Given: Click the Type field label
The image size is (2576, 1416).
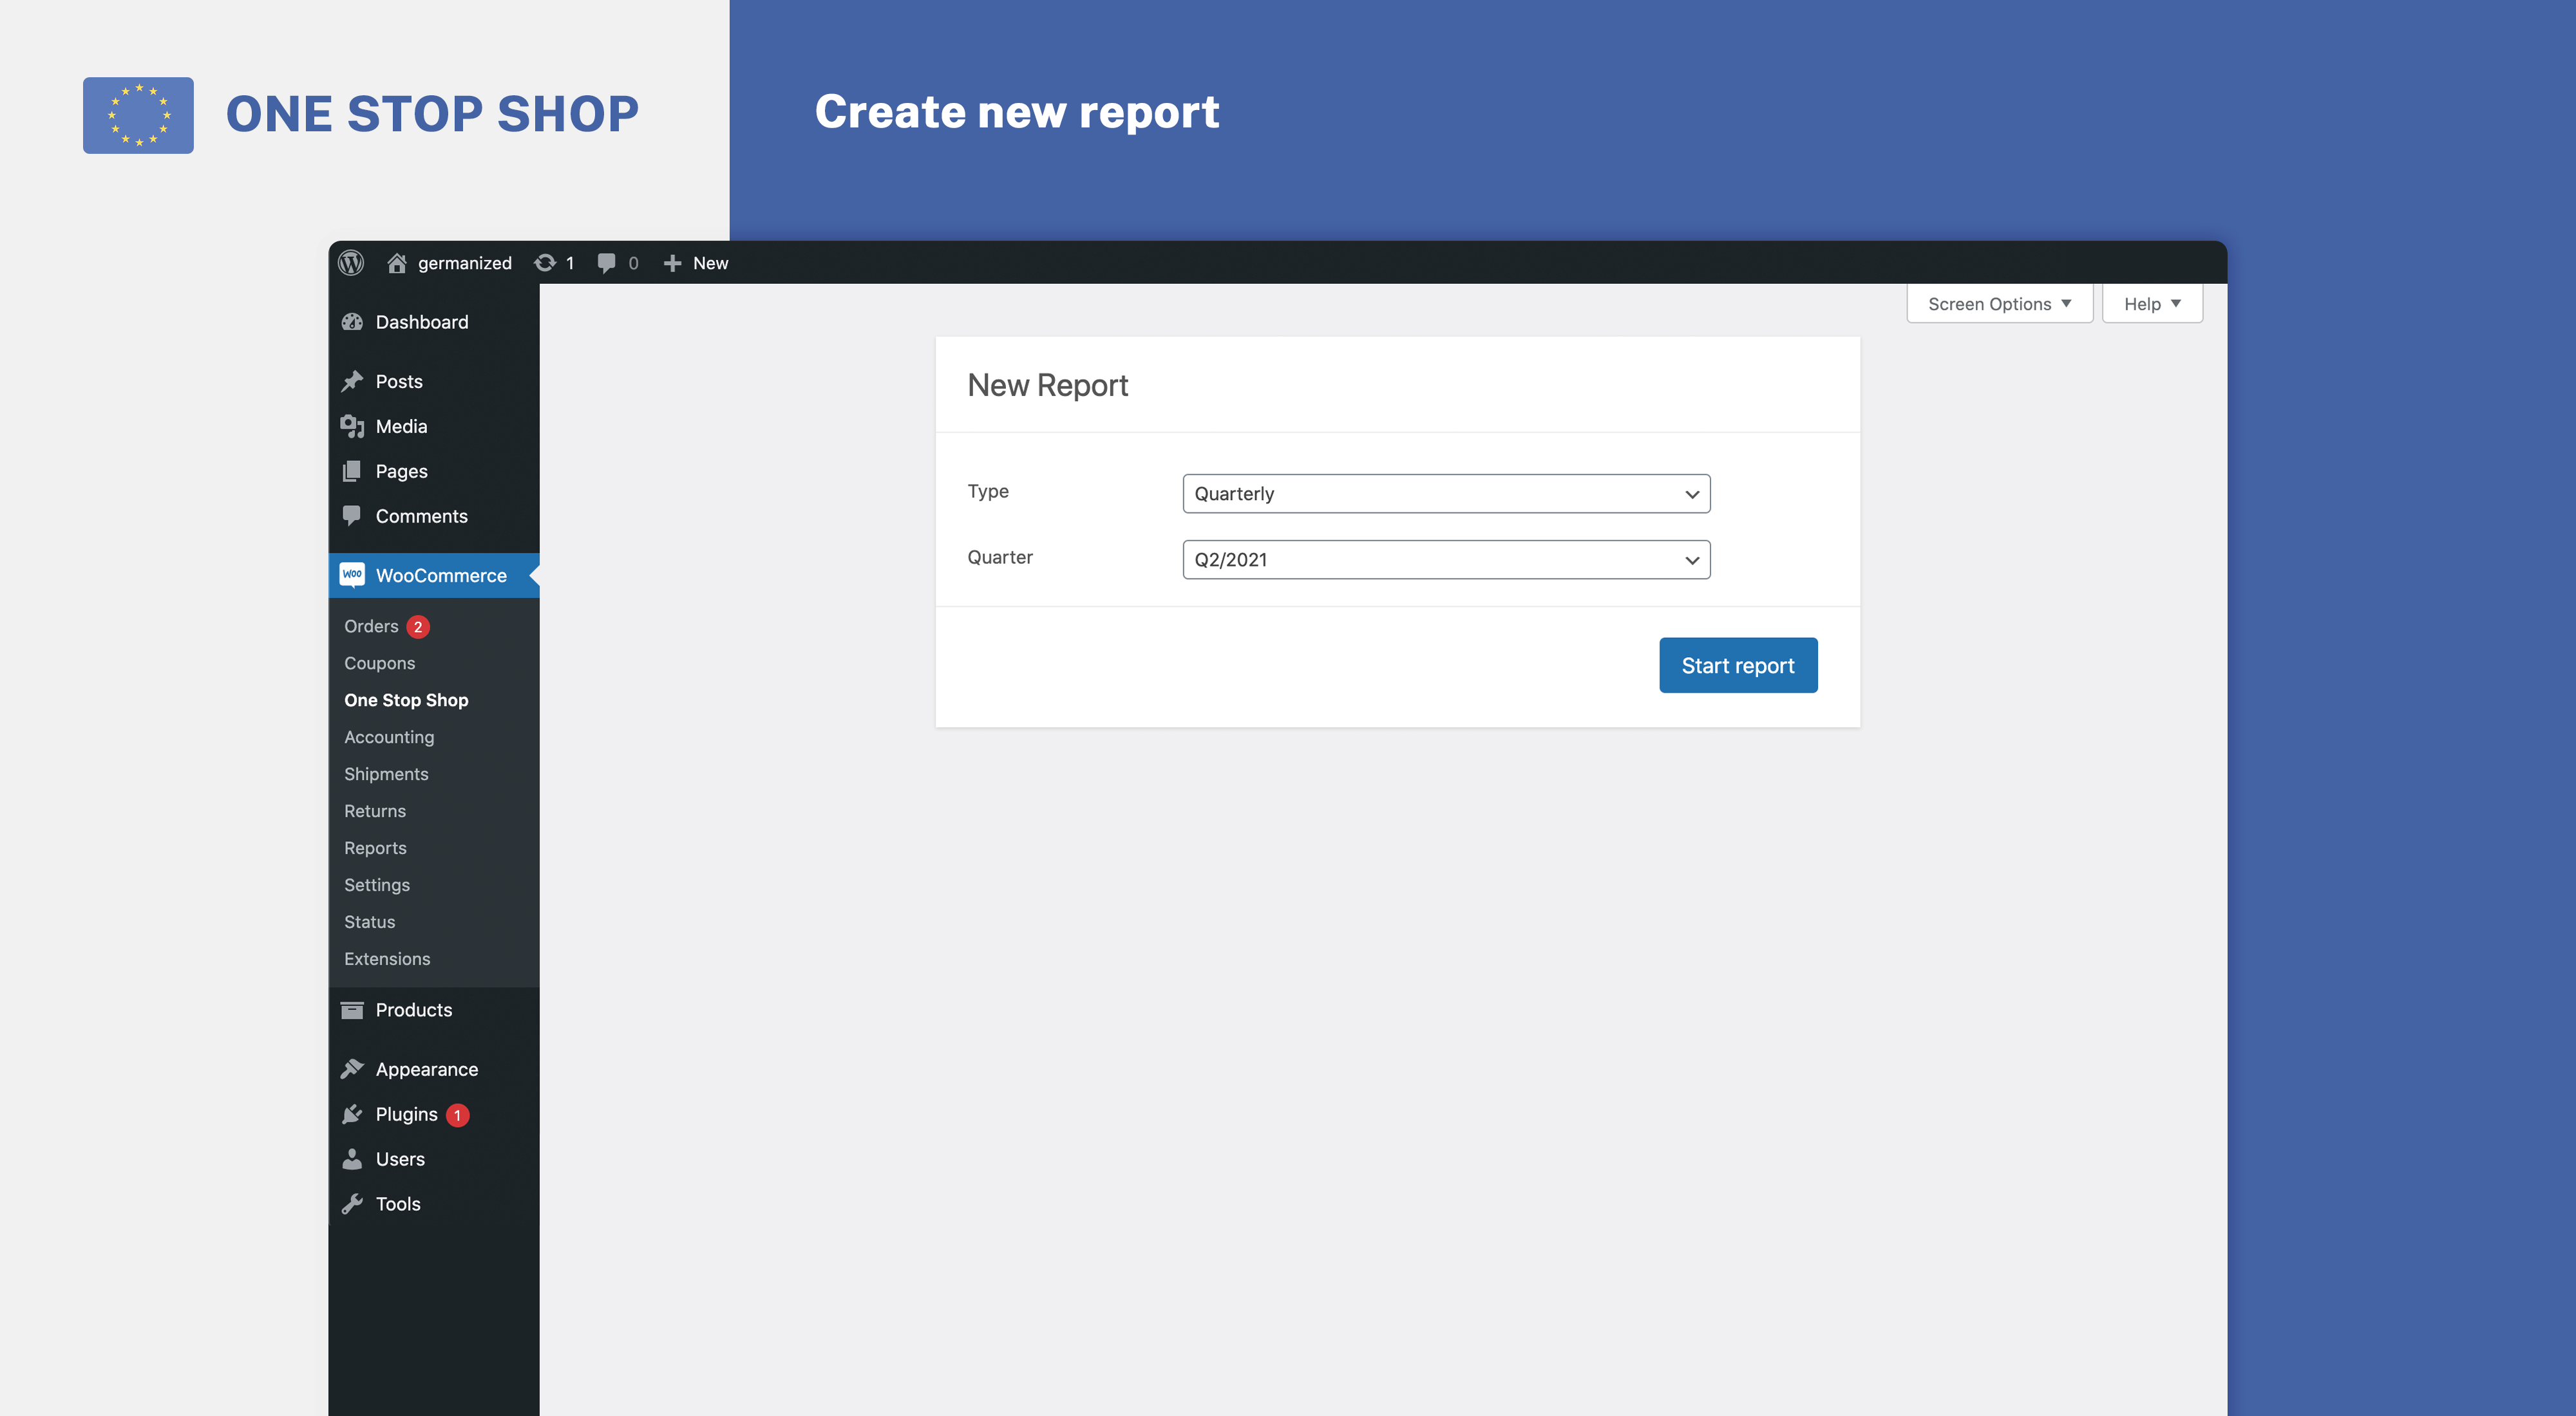Looking at the screenshot, I should (x=988, y=492).
